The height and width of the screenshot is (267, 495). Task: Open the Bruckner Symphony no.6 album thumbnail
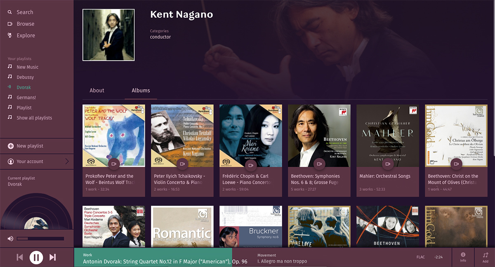(x=250, y=227)
